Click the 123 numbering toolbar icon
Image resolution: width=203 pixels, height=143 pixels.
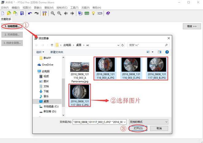point(100,13)
